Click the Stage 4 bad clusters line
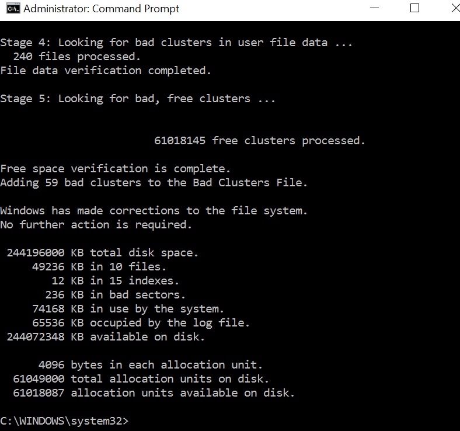The height and width of the screenshot is (431, 460). pyautogui.click(x=176, y=43)
